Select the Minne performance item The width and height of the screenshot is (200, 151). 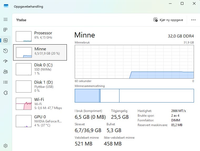pos(40,52)
